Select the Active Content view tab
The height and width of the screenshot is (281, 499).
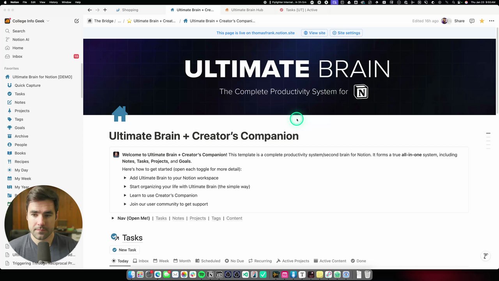coord(329,261)
